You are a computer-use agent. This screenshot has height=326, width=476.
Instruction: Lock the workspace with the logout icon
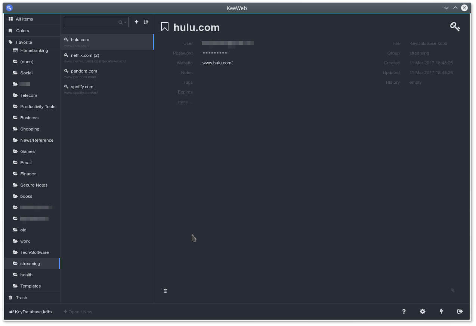(460, 311)
